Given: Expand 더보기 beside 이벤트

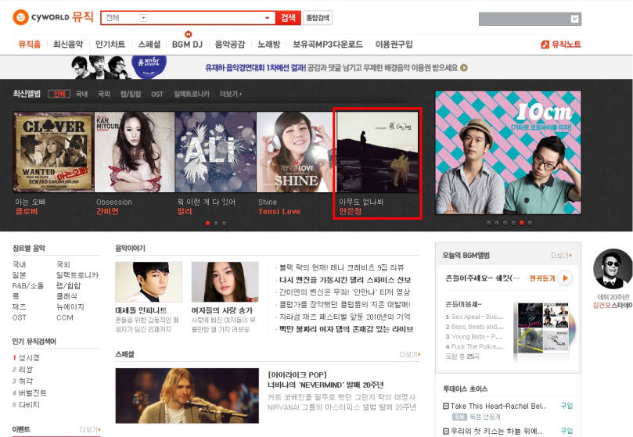Looking at the screenshot, I should (90, 430).
